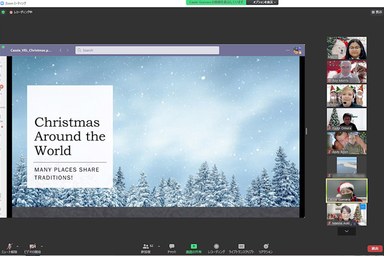Open the blue more button on Manna Aoki's tile
Image resolution: width=384 pixels, height=256 pixels.
(363, 207)
